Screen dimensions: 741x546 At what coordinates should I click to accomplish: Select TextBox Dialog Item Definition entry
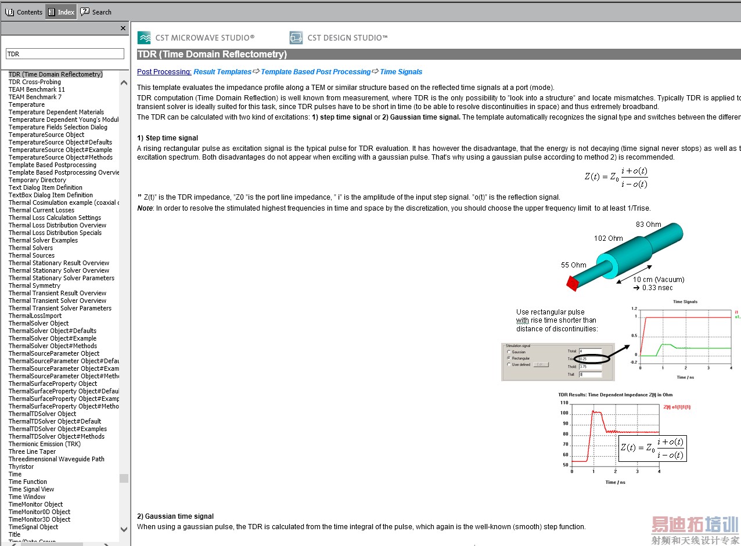(x=51, y=195)
